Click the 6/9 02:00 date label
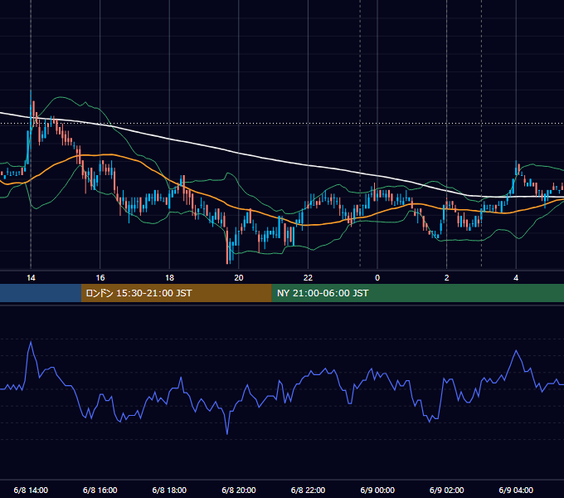Image resolution: width=564 pixels, height=498 pixels. [447, 491]
